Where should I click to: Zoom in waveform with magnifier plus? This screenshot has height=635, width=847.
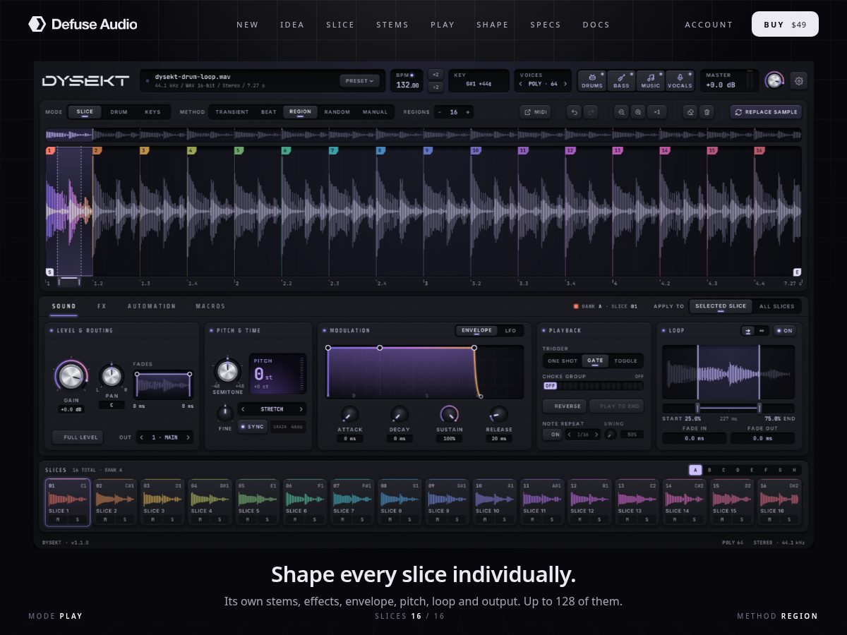click(x=637, y=111)
